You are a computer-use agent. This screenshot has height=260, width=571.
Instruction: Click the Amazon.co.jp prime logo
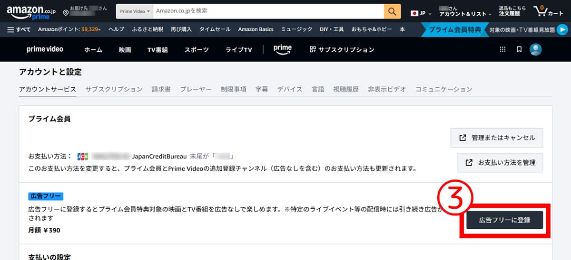(31, 11)
